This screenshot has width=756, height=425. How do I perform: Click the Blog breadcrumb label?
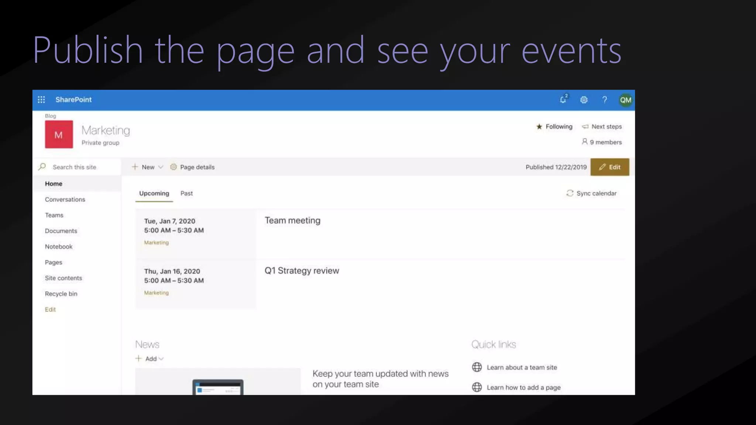point(51,116)
